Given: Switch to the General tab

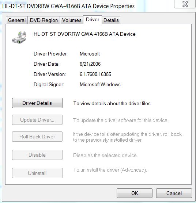Looking at the screenshot, I should point(17,20).
